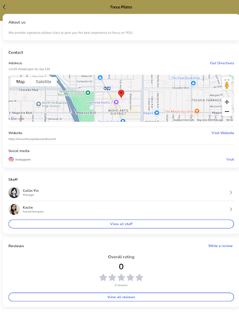This screenshot has height=318, width=239.
Task: Zoom in the map with plus
Action: click(x=227, y=102)
